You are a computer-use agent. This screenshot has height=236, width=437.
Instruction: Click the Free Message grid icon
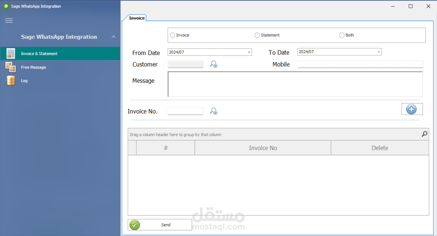point(11,67)
